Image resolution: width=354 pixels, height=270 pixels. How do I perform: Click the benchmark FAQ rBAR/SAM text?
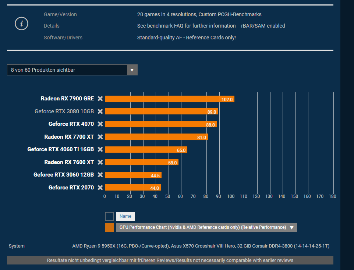[211, 26]
